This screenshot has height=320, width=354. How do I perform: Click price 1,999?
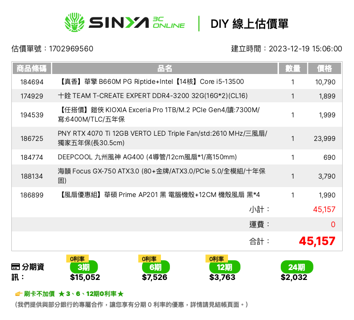tap(327, 115)
